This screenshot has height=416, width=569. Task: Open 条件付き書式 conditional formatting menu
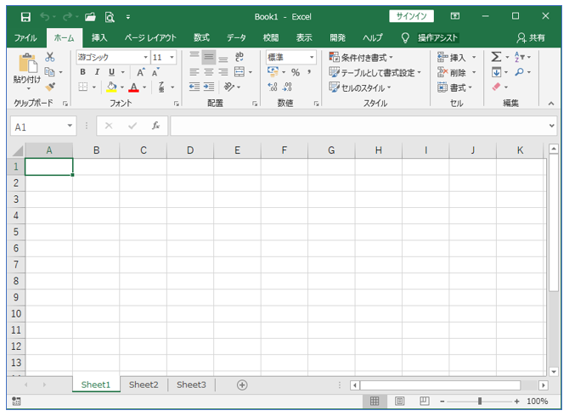[x=361, y=57]
